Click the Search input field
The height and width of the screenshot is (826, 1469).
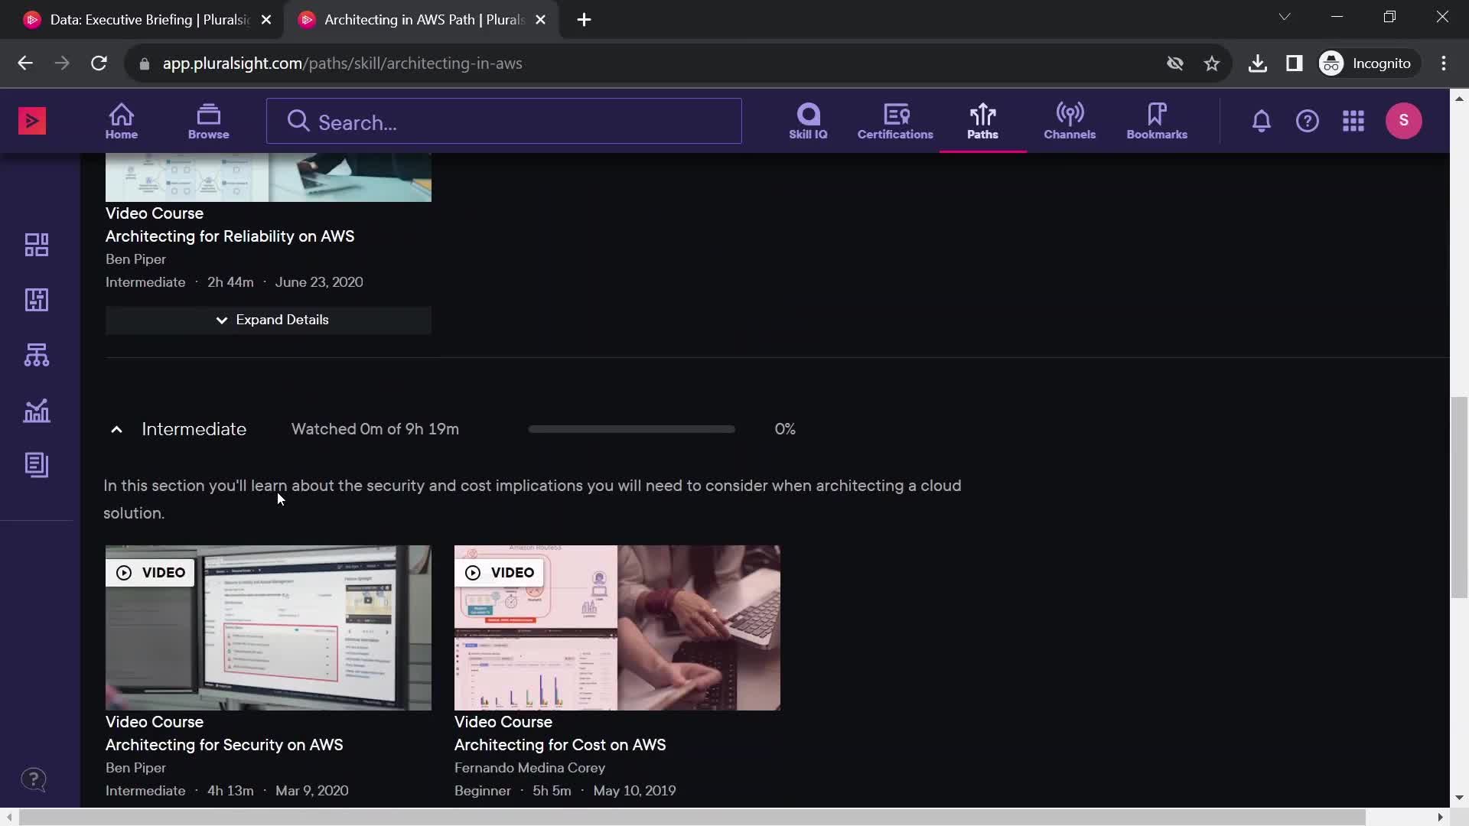503,121
